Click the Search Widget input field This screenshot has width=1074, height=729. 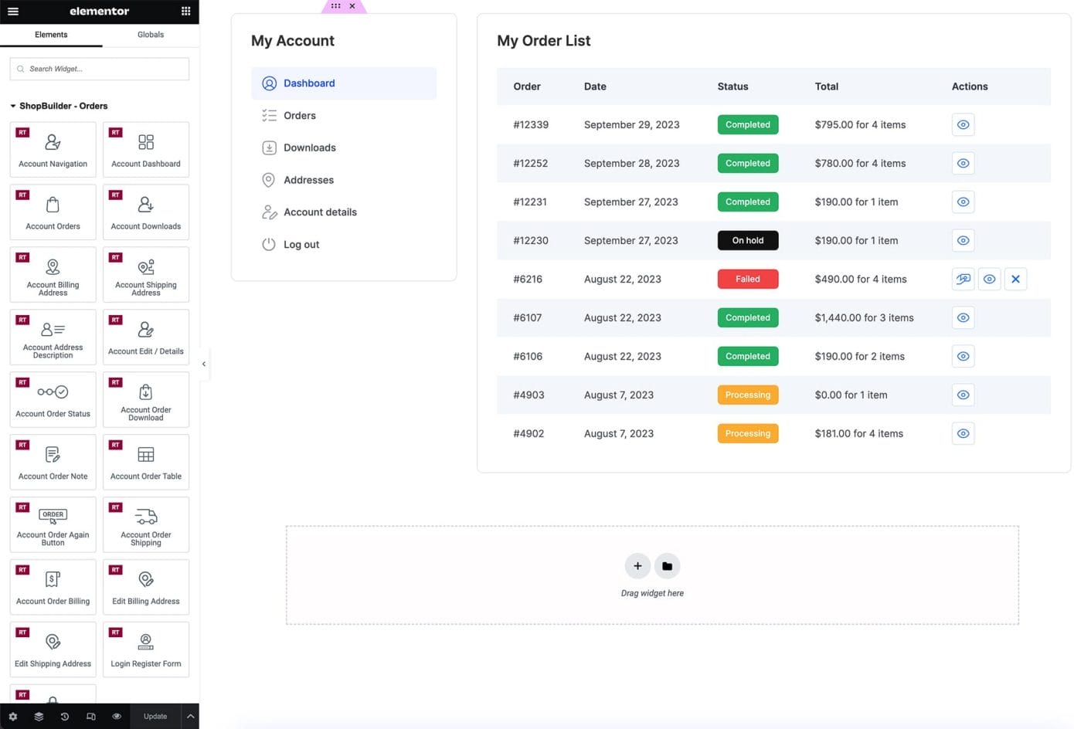point(99,69)
